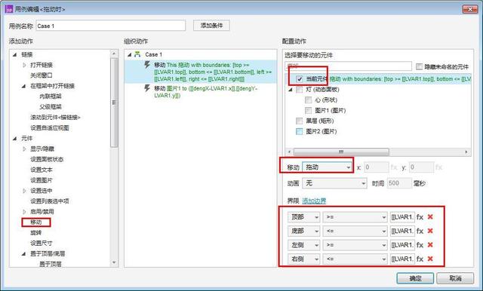Open the 底部 side dropdown

[x=303, y=231]
